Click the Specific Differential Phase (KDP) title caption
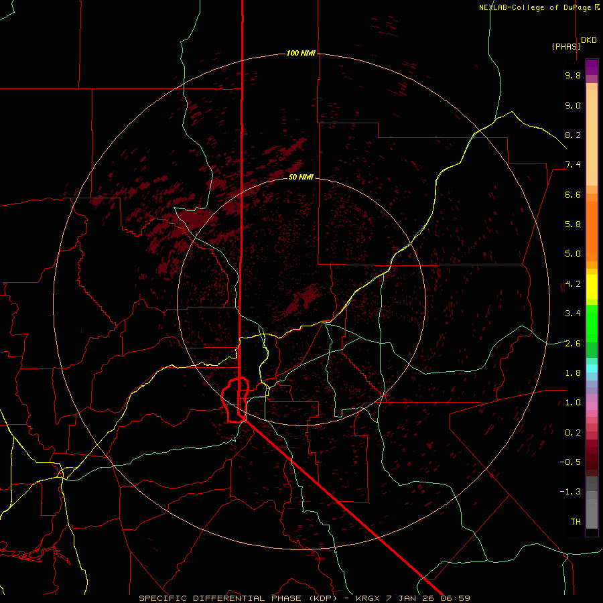Screen dimensions: 603x603 point(304,598)
